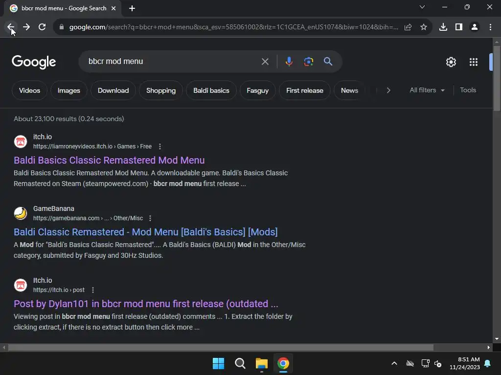Switch to the News filter
Screen dimensions: 501x375
point(349,90)
